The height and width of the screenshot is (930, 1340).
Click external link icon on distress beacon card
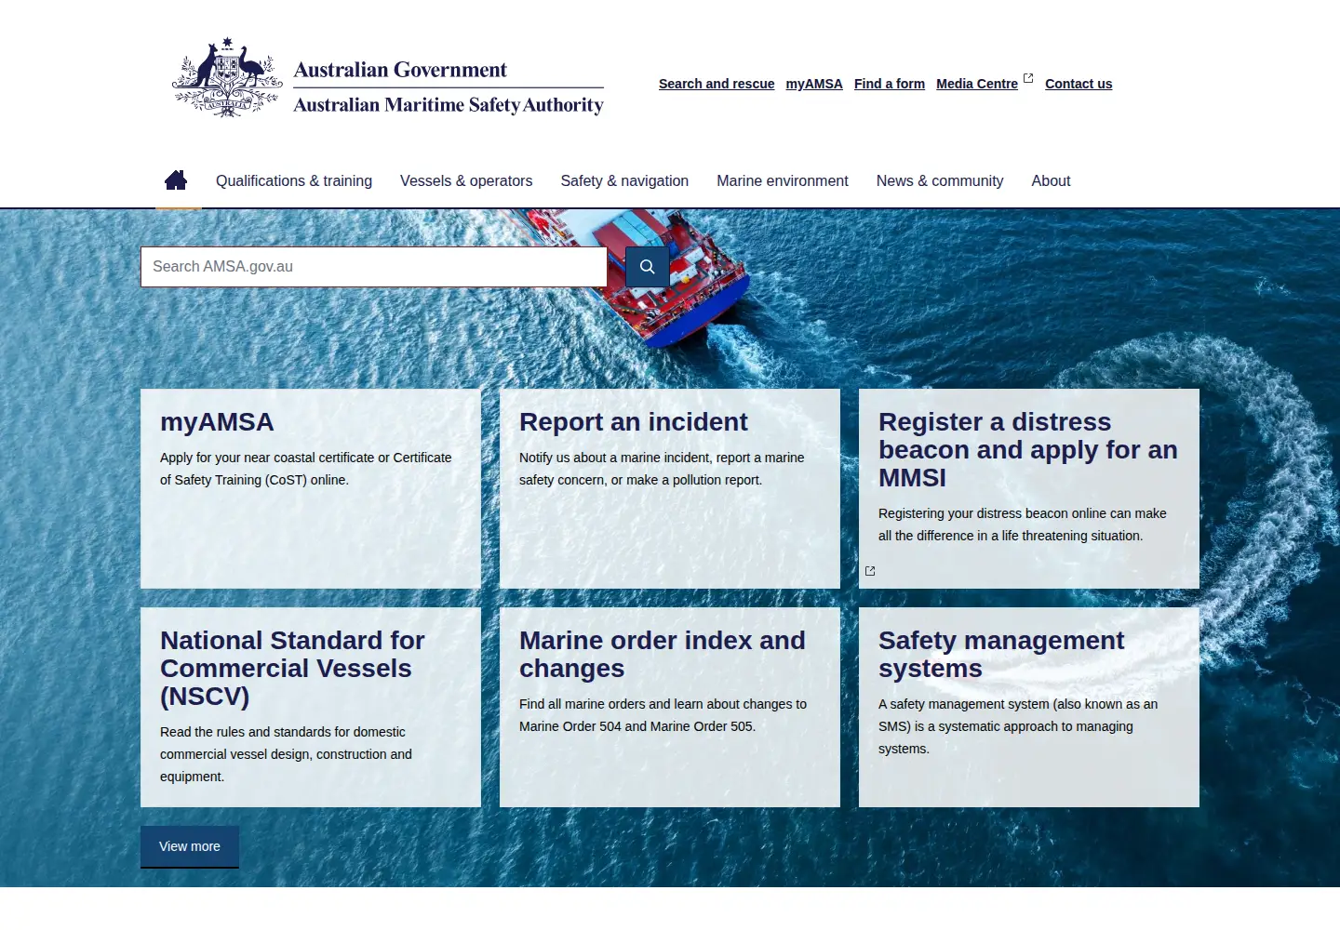click(870, 571)
